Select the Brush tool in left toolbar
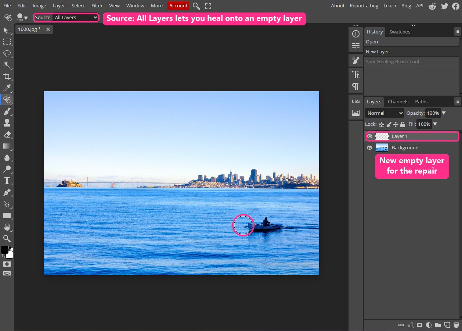 pos(7,111)
